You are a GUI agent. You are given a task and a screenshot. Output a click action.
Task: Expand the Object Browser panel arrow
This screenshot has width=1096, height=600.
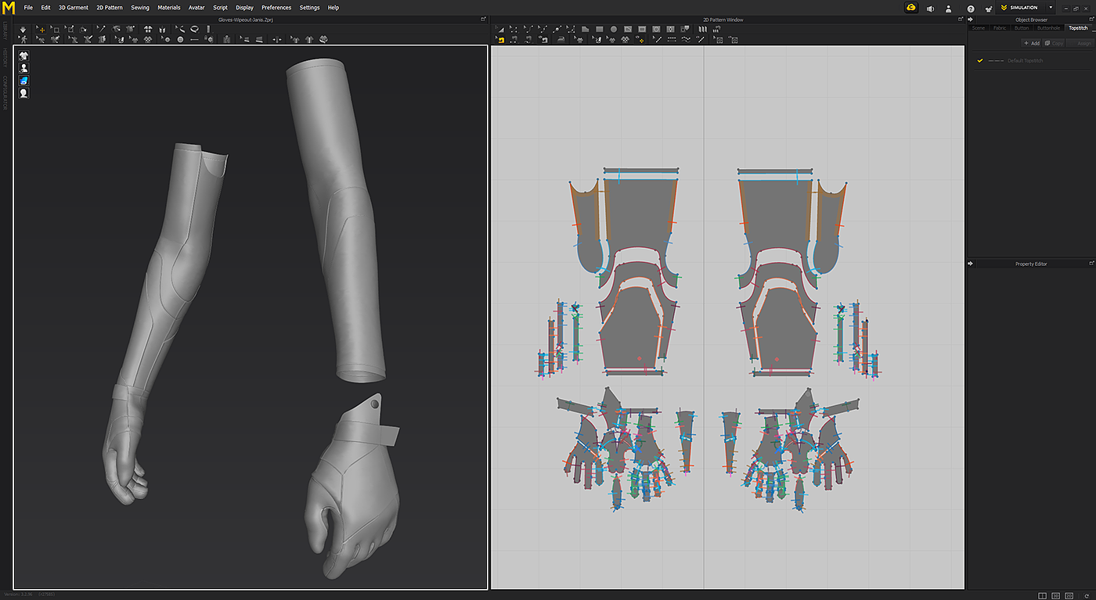click(972, 20)
